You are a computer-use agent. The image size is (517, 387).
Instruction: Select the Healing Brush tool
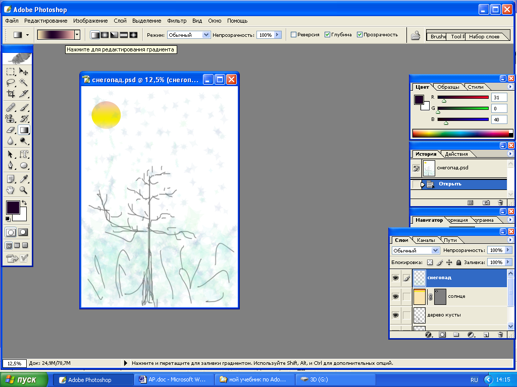11,107
